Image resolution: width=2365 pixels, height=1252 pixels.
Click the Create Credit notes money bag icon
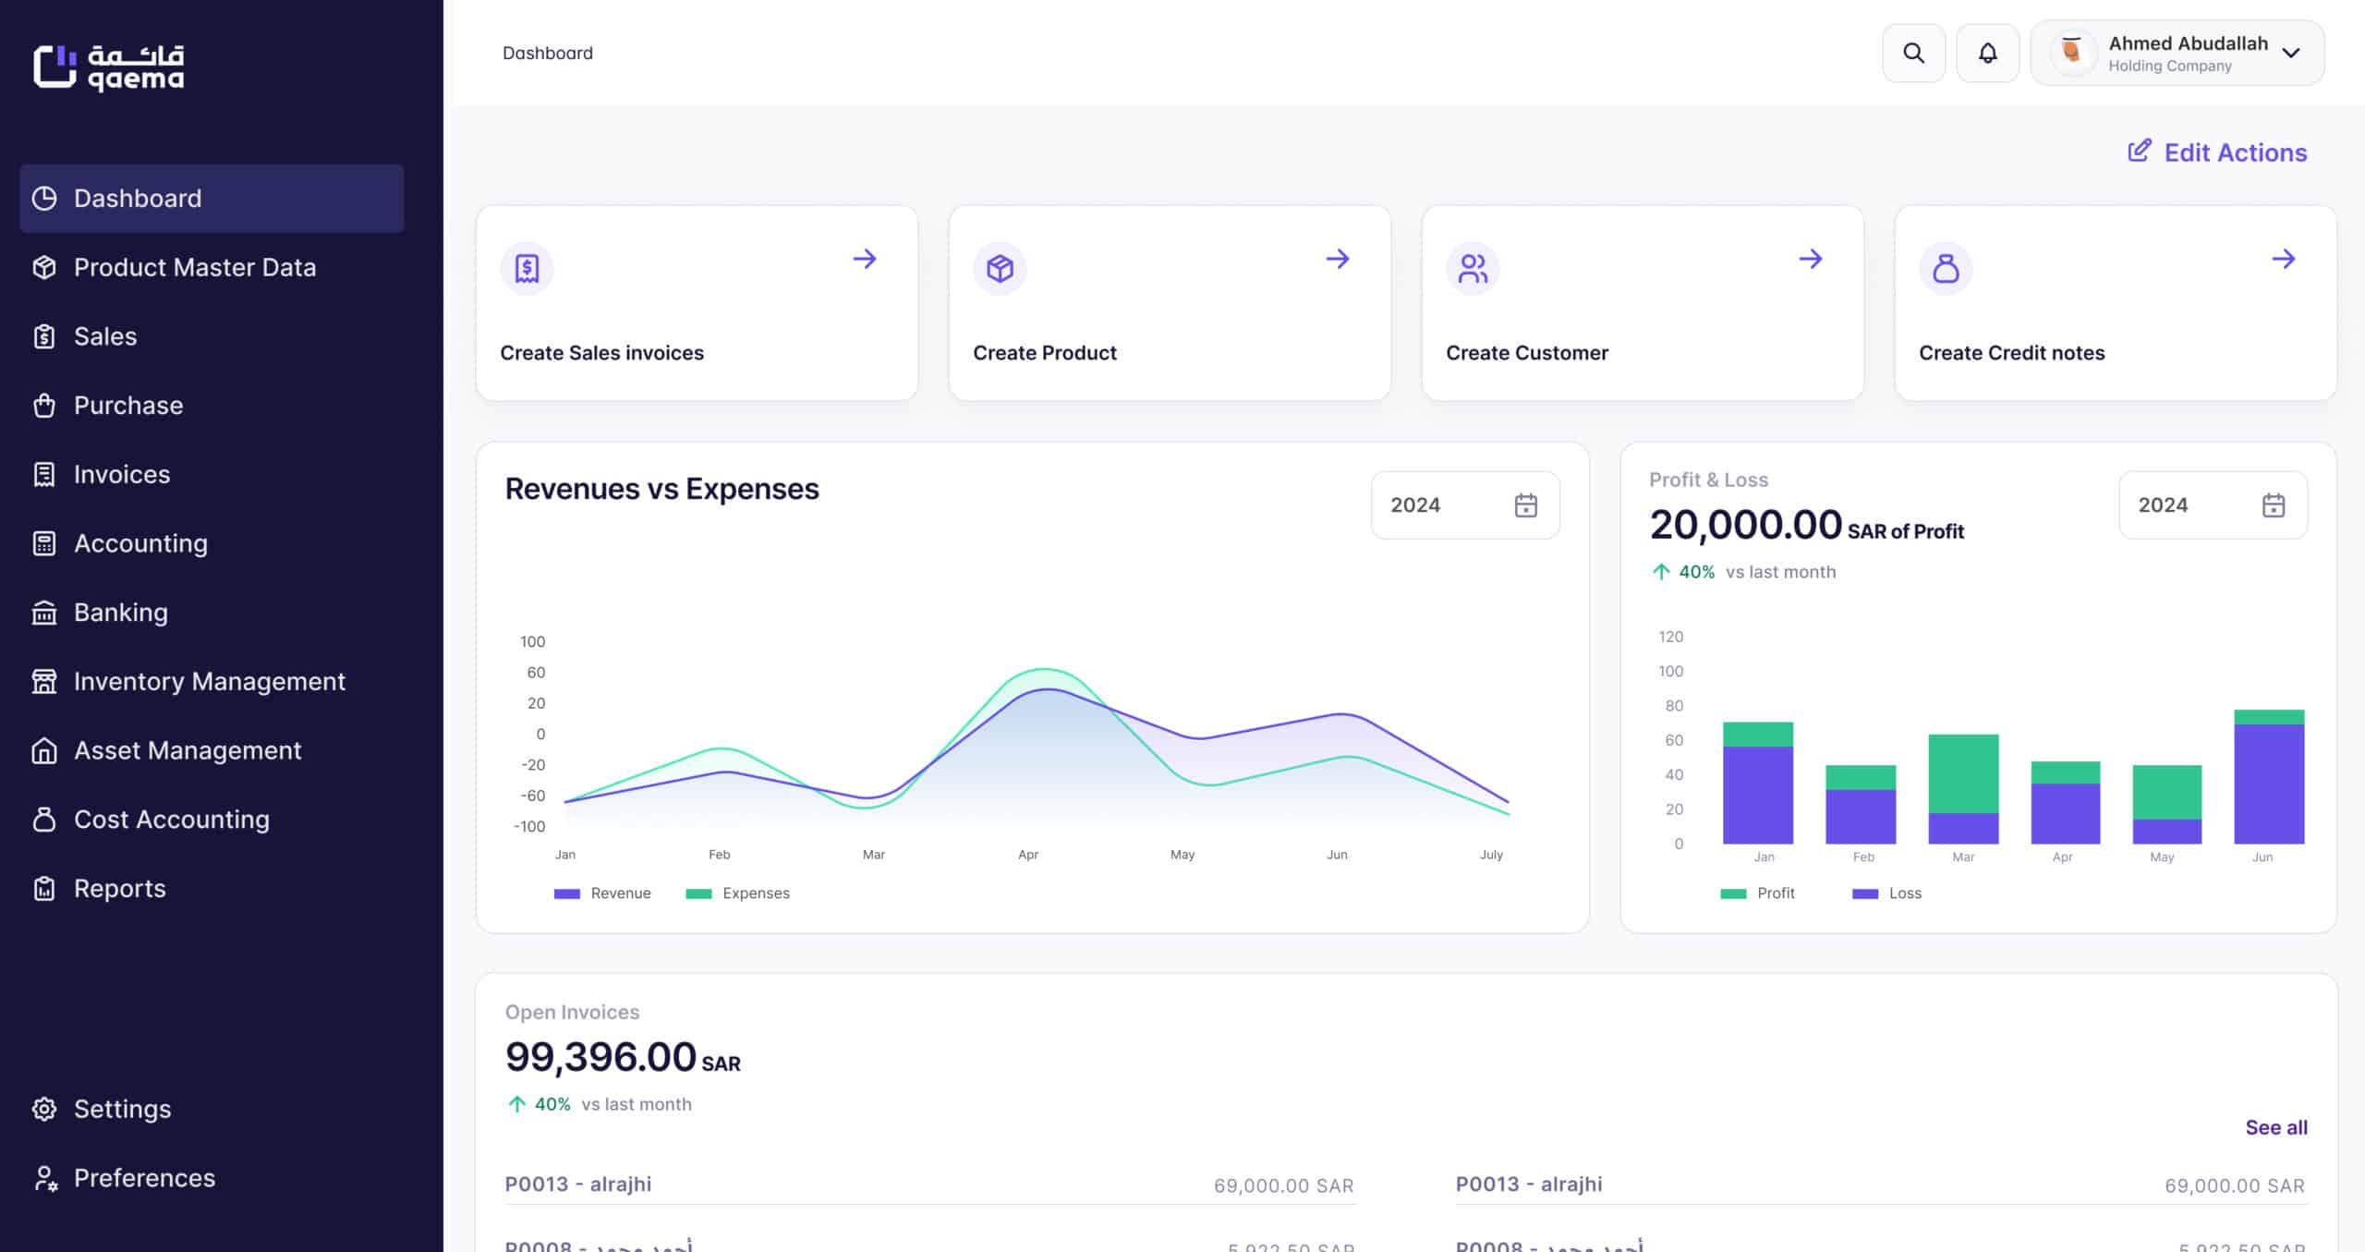pos(1946,268)
